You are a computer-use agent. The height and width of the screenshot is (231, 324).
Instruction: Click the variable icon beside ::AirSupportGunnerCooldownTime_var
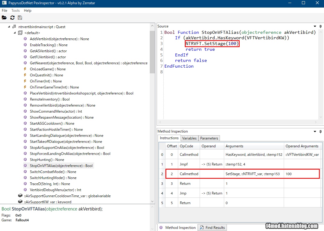click(x=20, y=196)
